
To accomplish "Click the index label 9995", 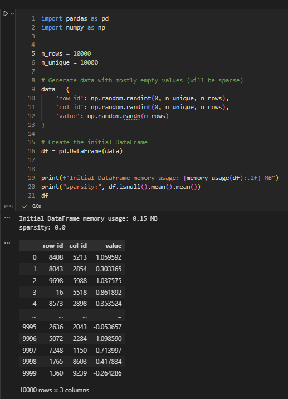I will click(30, 327).
